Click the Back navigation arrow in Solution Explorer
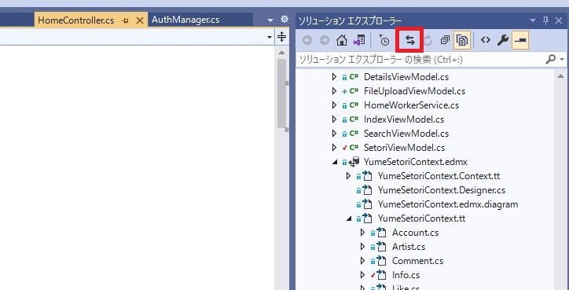569x290 pixels. coord(307,41)
